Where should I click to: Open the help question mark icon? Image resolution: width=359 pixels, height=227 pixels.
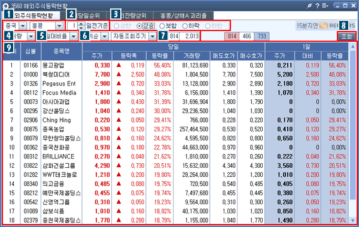pyautogui.click(x=317, y=6)
